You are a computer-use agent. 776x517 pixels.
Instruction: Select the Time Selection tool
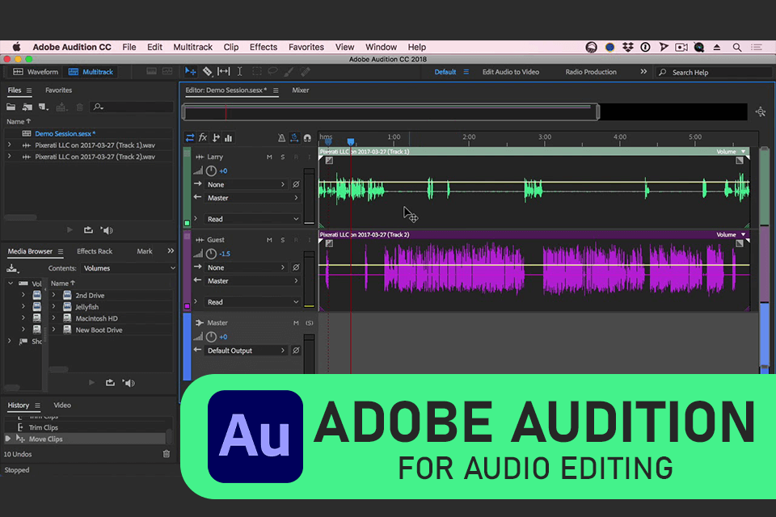(239, 72)
